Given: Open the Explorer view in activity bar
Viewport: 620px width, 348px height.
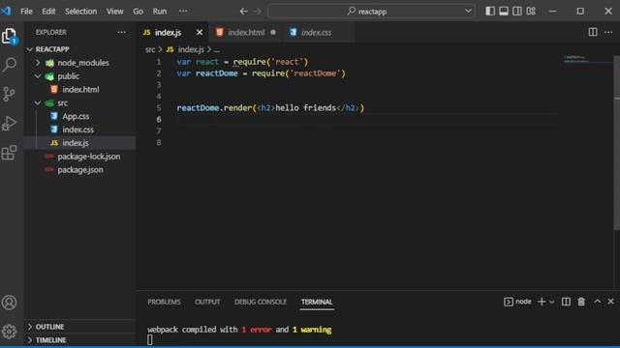Looking at the screenshot, I should coord(9,37).
